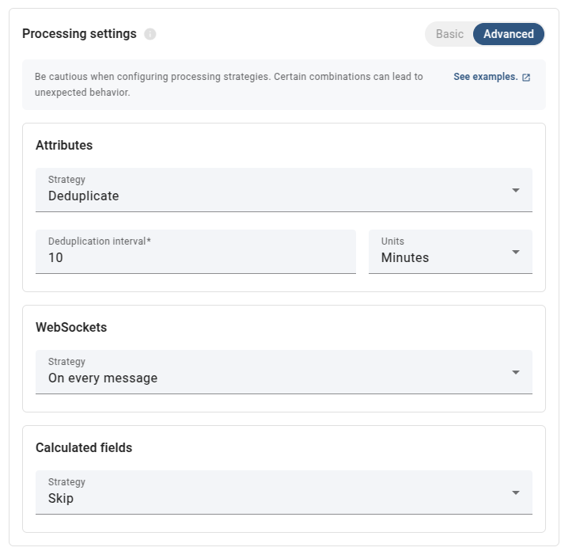Image resolution: width=576 pixels, height=555 pixels.
Task: Click the Attributes Deduplicate dropdown arrow
Action: click(516, 190)
